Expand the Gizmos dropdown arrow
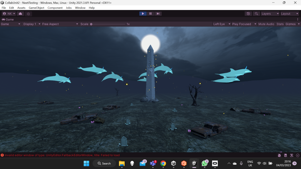Viewport: 301px width, 169px height. click(x=299, y=24)
